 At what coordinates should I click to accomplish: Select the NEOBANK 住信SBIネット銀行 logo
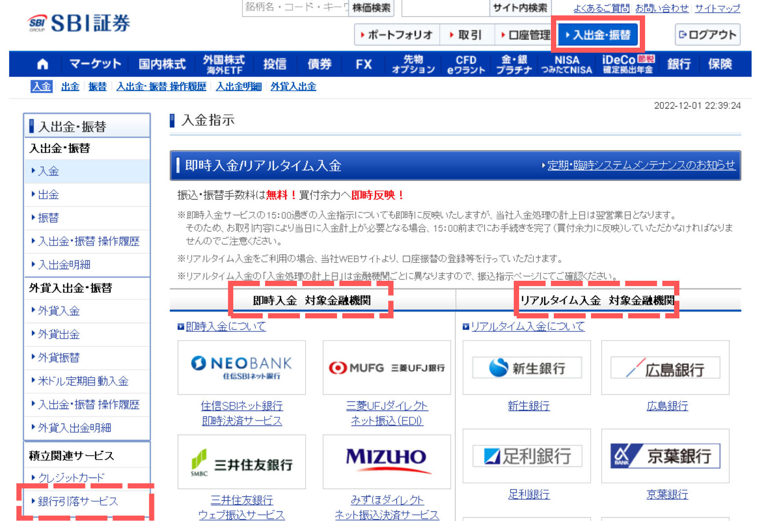[241, 368]
